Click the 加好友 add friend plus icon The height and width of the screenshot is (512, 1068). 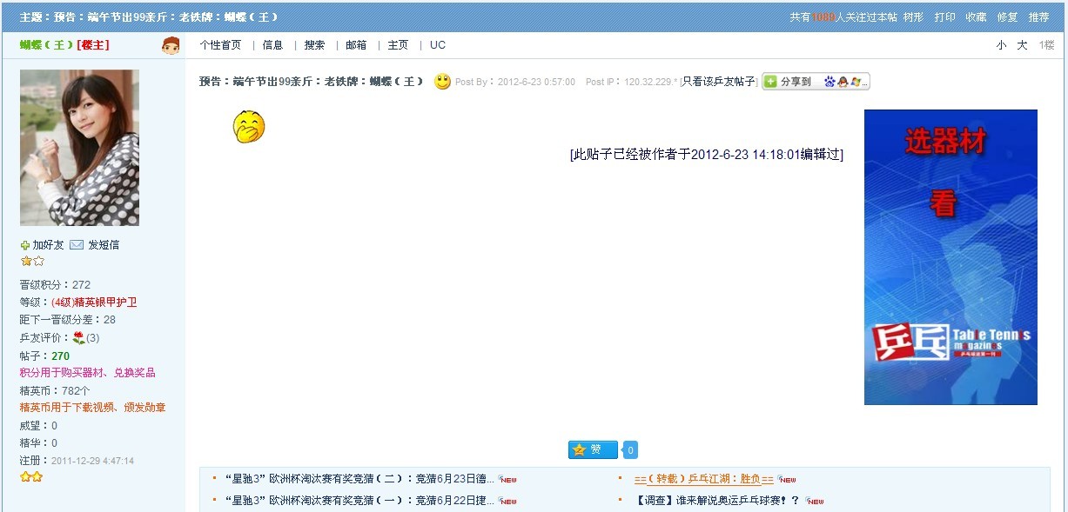25,245
